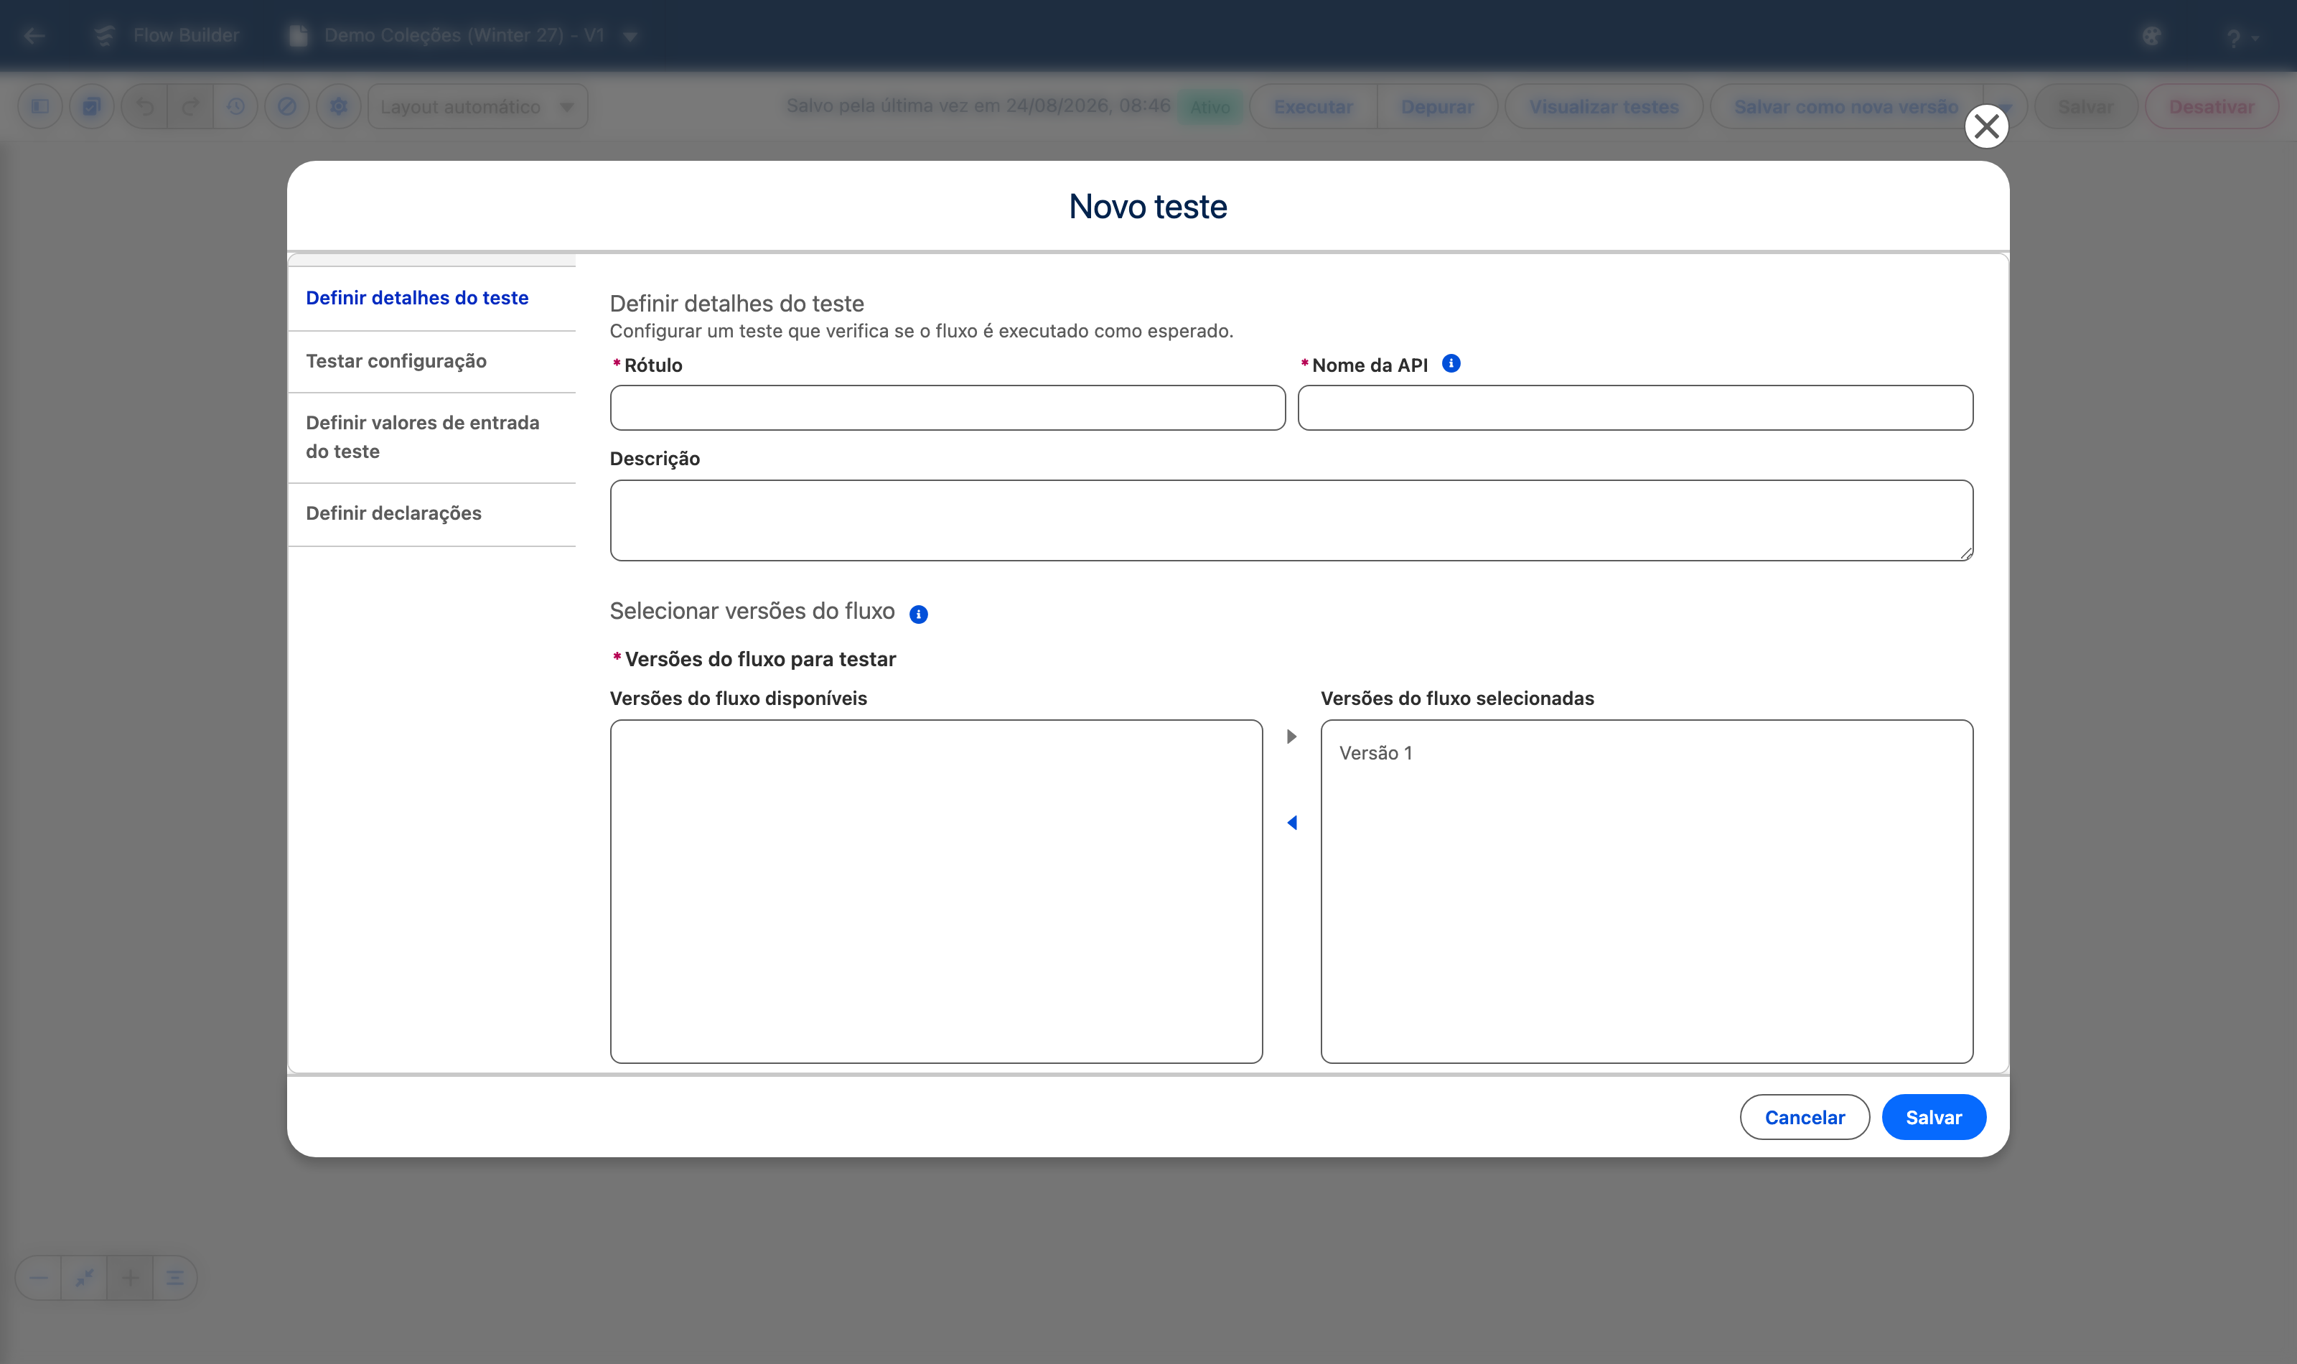2297x1364 pixels.
Task: Open the flow name dropdown in the header
Action: click(x=630, y=37)
